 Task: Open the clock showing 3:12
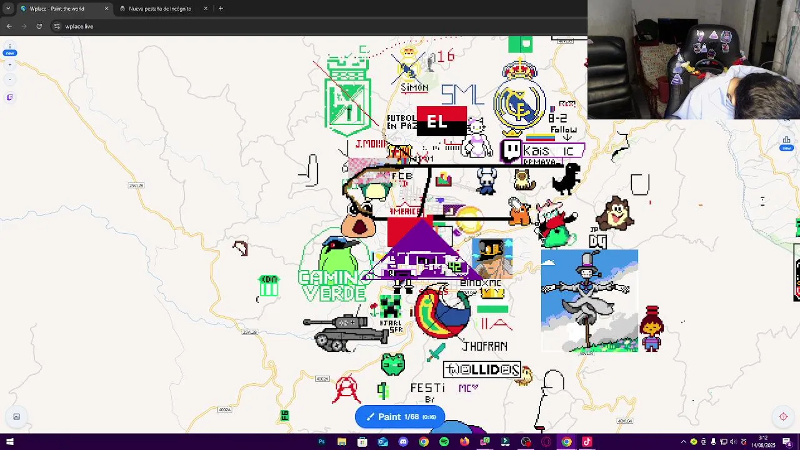(x=763, y=442)
